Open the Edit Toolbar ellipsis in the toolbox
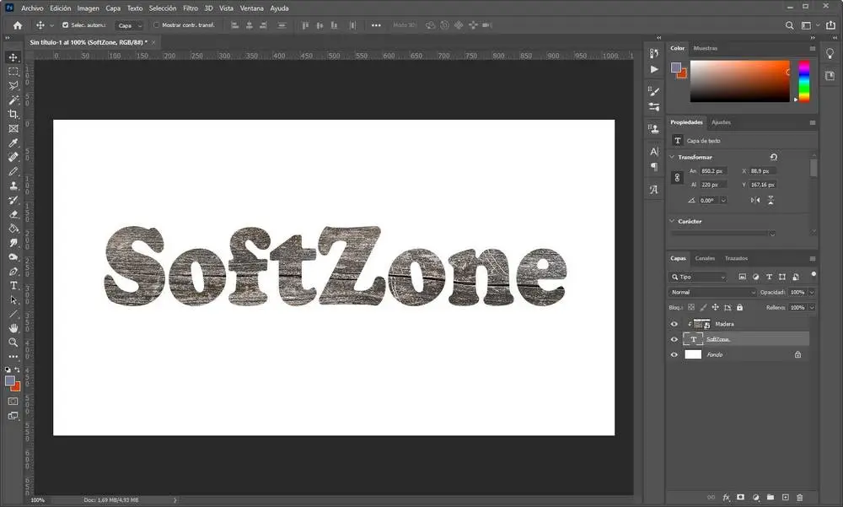This screenshot has height=507, width=843. [13, 356]
